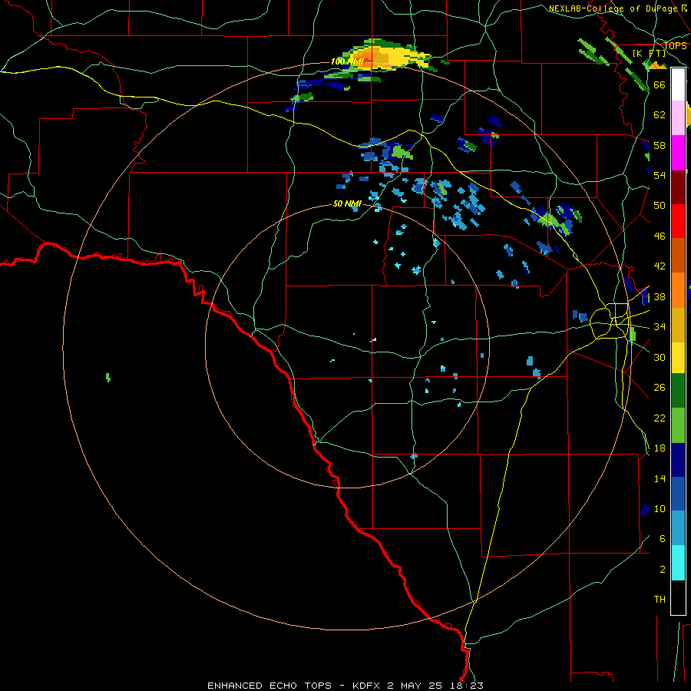Select the legend value 50
Screen dimensions: 691x691
[660, 205]
